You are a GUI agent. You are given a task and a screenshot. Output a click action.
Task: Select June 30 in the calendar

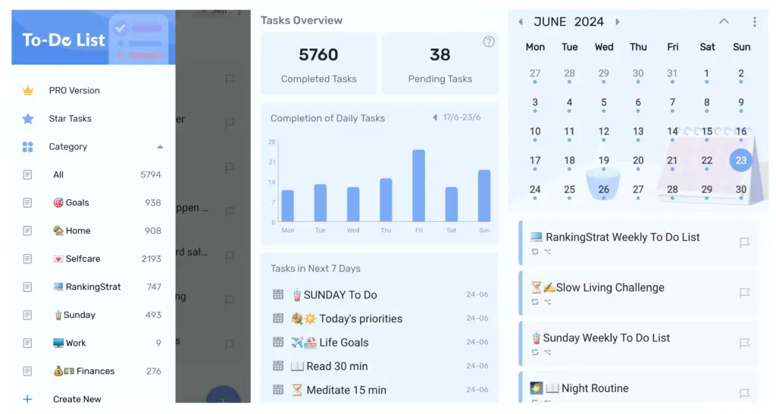[740, 190]
